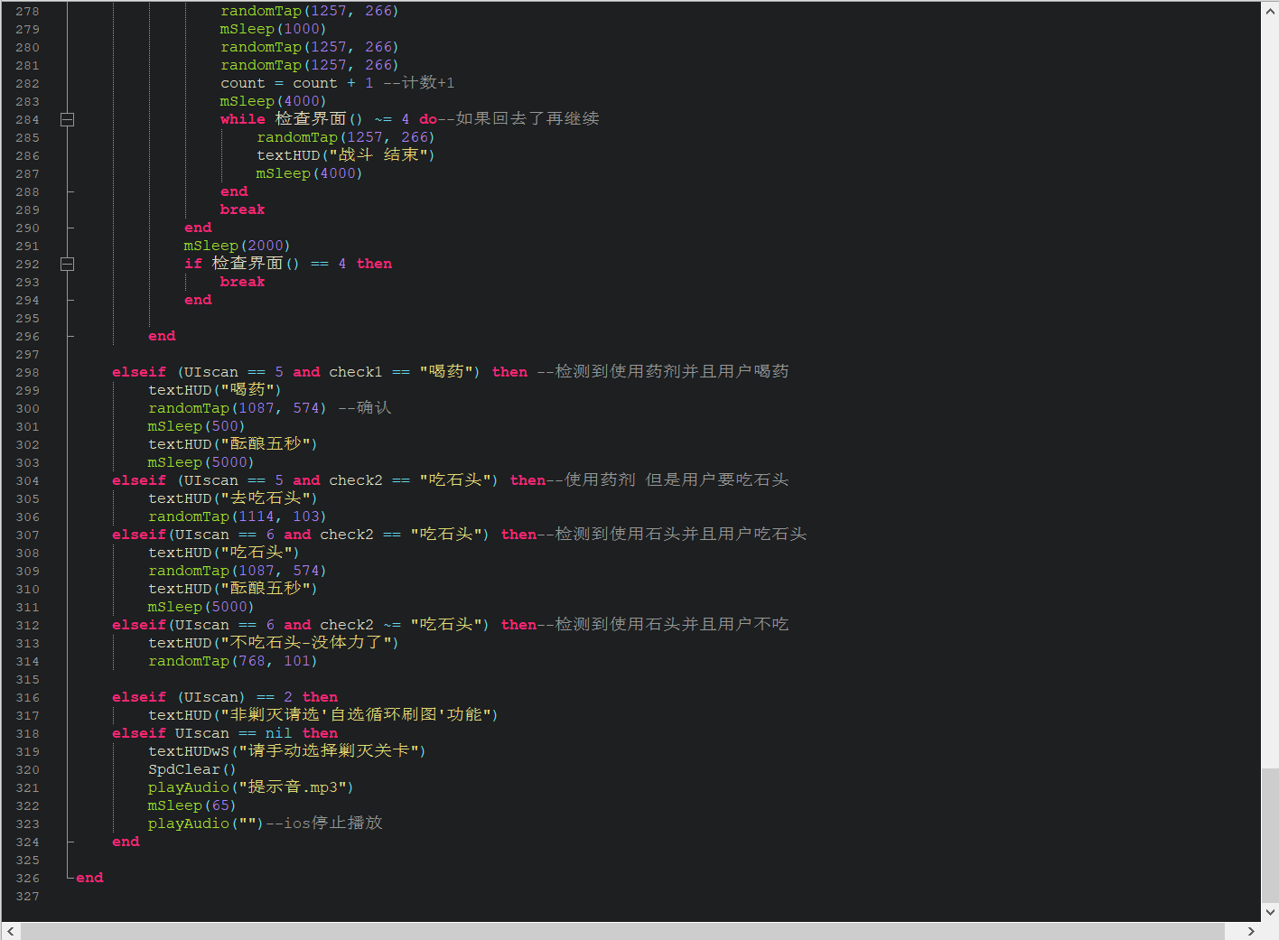Click 'mSleep(2000)' on line 291
Viewport: 1279px width, 940px height.
tap(237, 246)
